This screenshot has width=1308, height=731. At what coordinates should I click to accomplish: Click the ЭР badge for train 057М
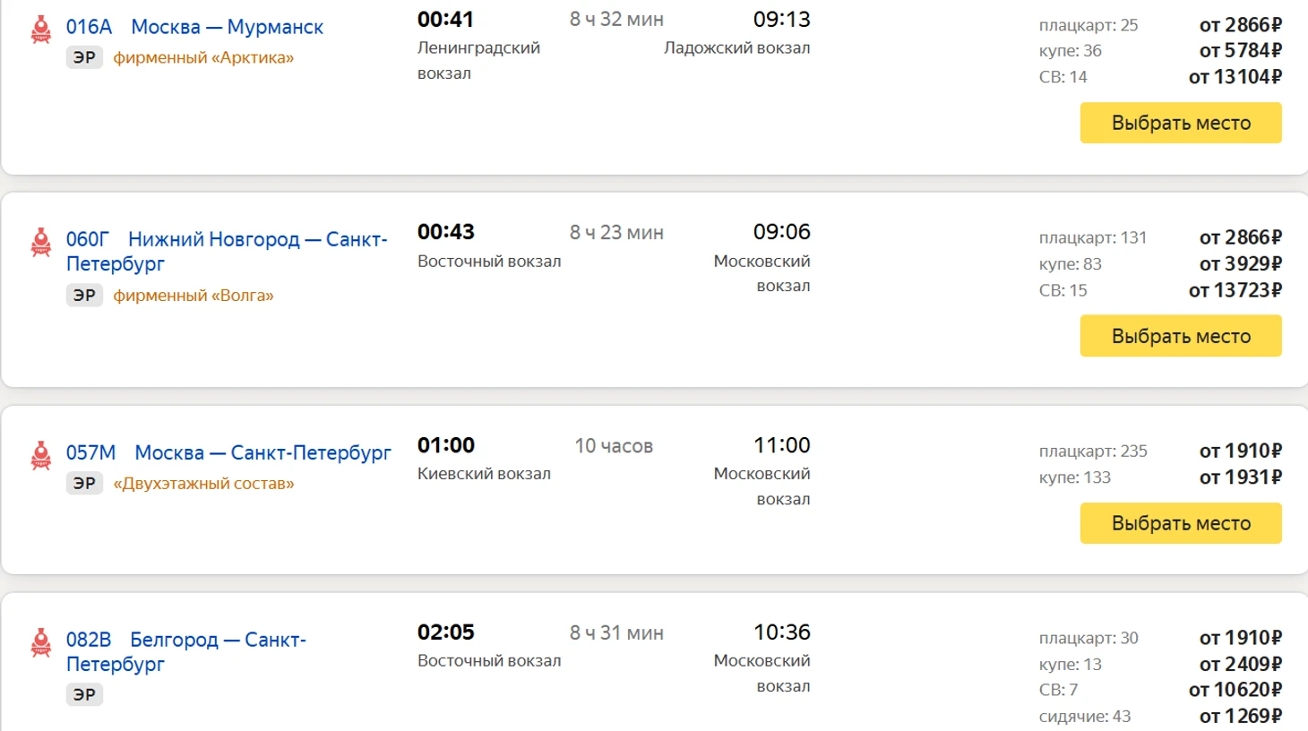84,484
